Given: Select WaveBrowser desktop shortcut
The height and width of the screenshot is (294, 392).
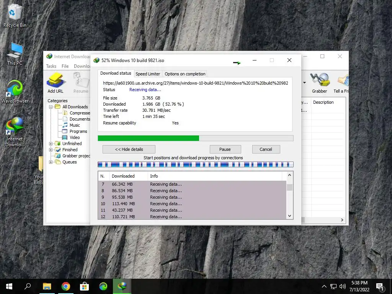Looking at the screenshot, I should [15, 91].
